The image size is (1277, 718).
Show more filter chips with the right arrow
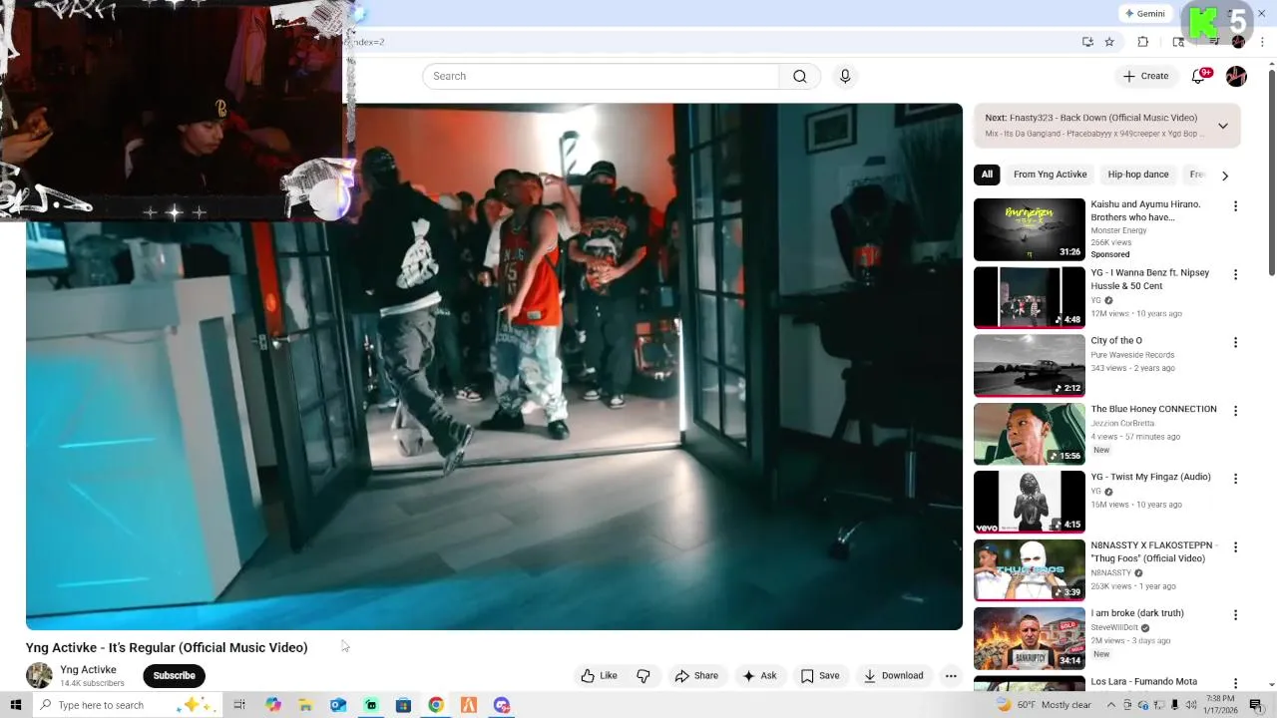[x=1225, y=176]
